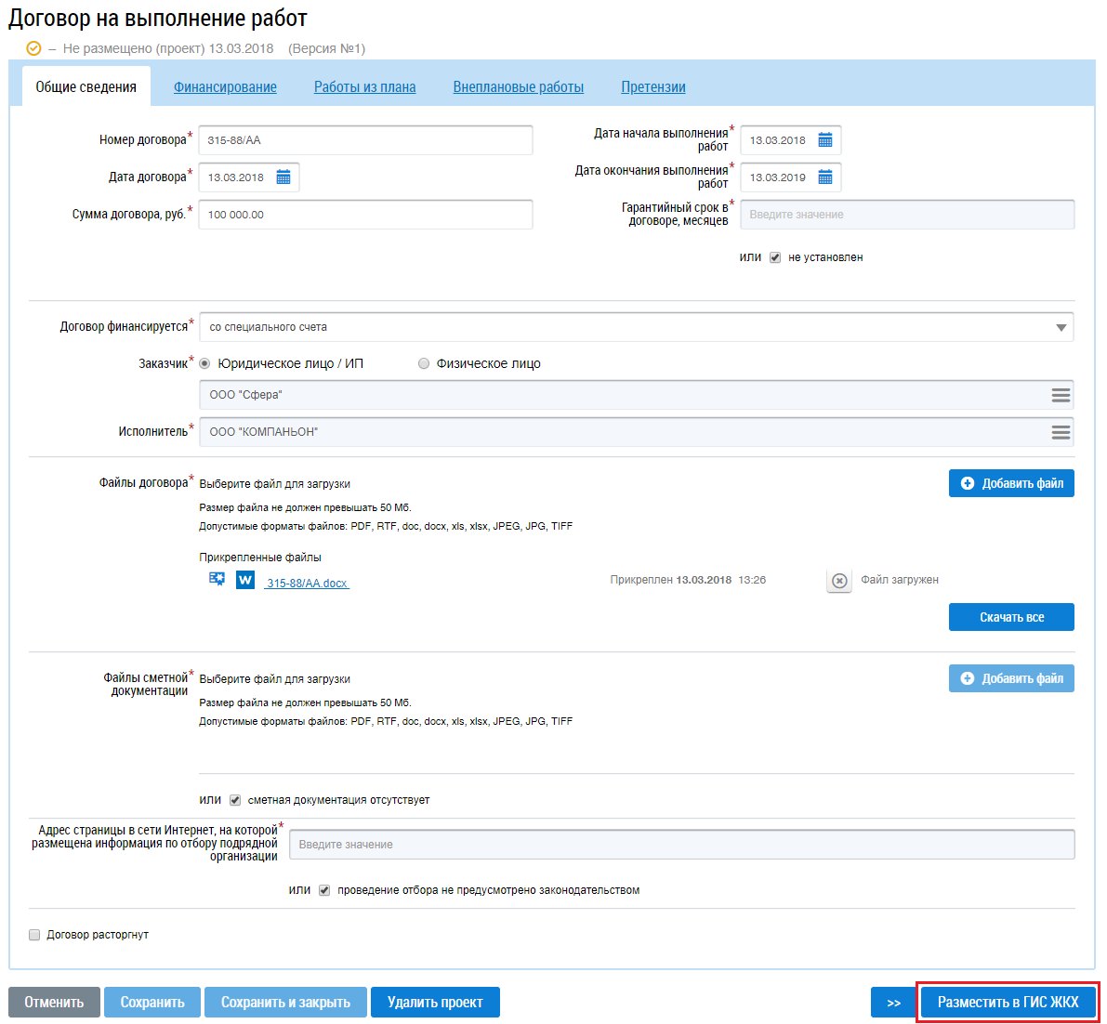This screenshot has width=1107, height=1024.
Task: Open calendar for work end date
Action: click(x=824, y=177)
